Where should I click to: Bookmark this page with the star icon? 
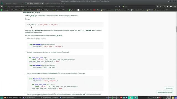coord(158,7)
